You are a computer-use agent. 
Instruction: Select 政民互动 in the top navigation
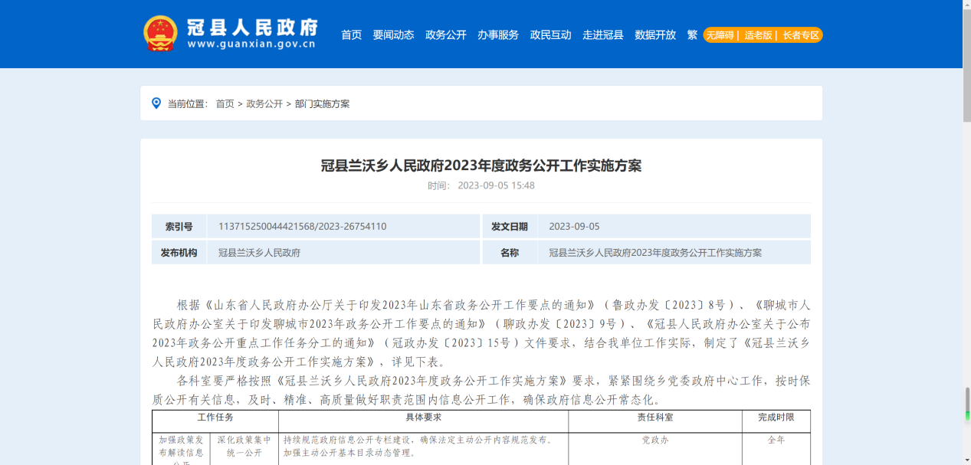550,34
